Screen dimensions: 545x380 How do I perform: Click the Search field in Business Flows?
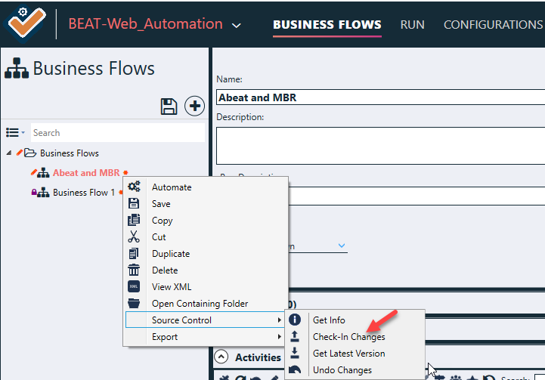(117, 133)
